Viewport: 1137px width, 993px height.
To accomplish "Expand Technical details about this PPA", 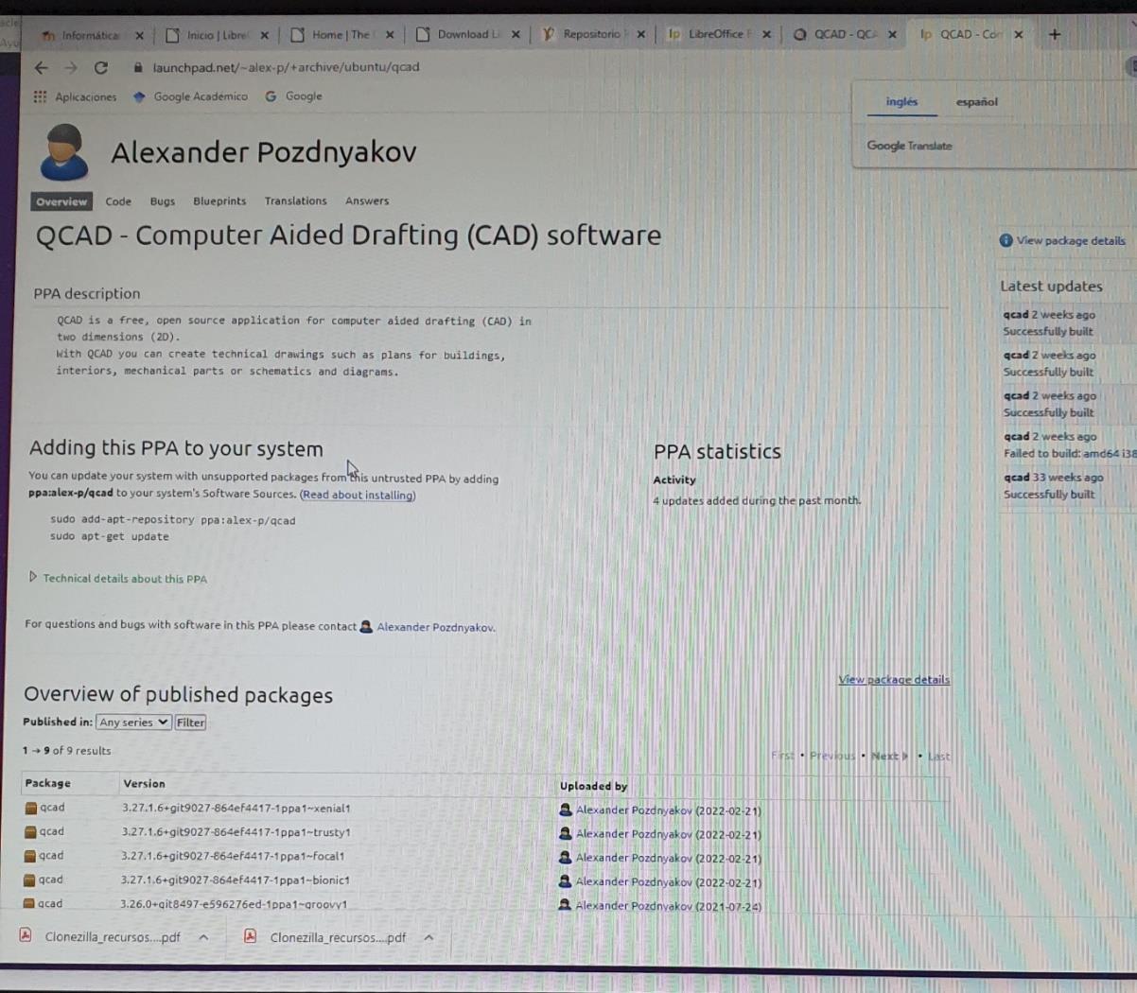I will coord(118,579).
